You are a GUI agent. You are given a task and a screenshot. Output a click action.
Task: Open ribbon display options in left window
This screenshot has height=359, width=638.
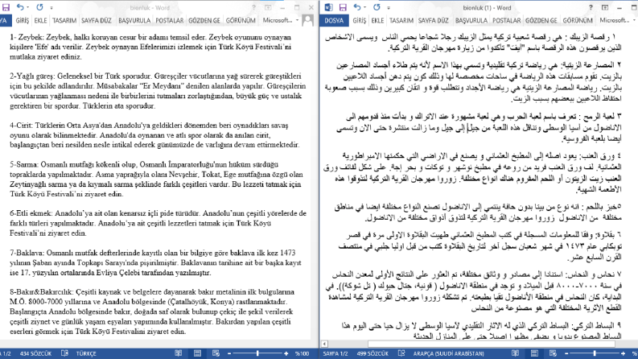[268, 8]
